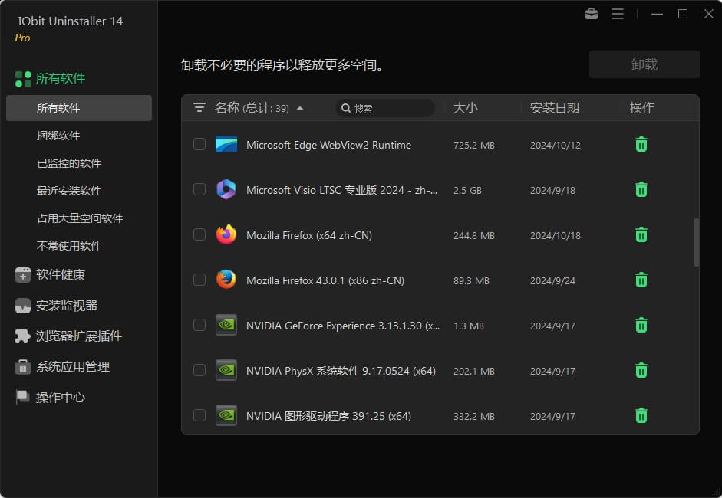
Task: Toggle the name column sort arrow
Action: [300, 109]
